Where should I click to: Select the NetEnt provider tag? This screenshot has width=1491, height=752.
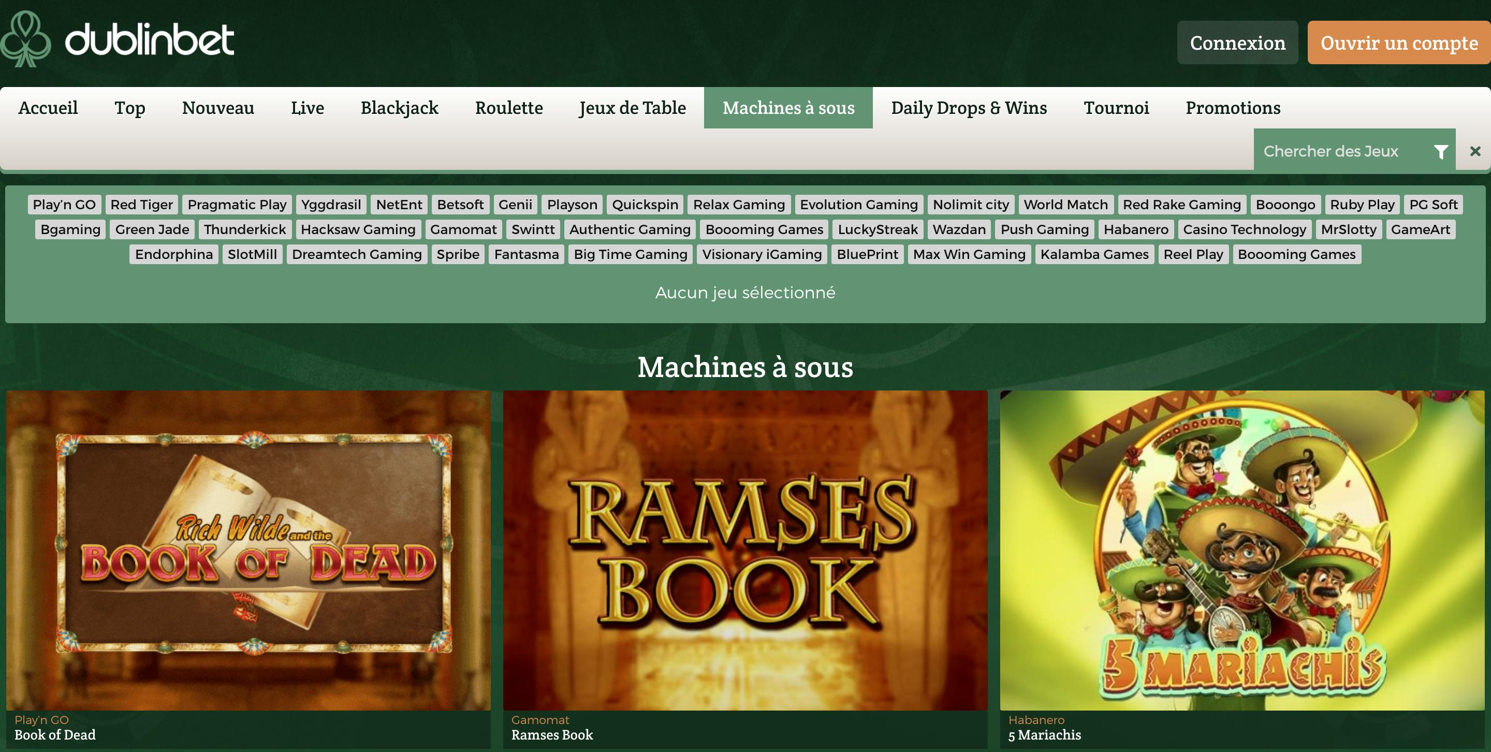point(399,205)
